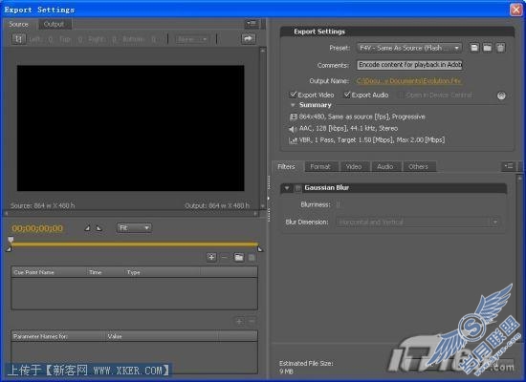
Task: Click the Output Name file path link
Action: pyautogui.click(x=408, y=81)
